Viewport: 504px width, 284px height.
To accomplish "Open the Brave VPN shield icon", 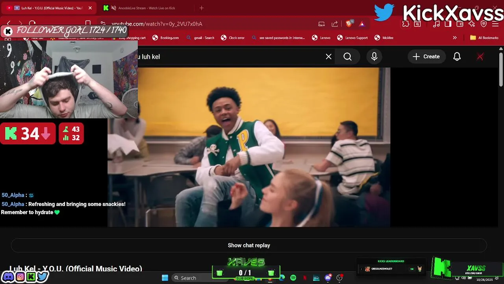I will [484, 24].
